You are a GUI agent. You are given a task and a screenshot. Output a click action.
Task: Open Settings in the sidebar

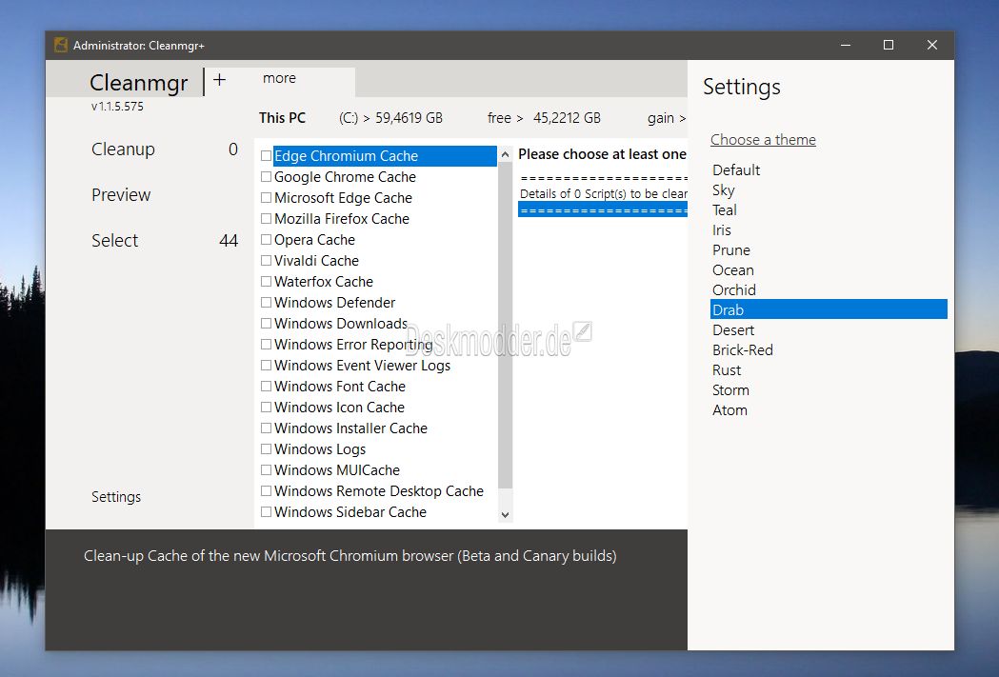tap(116, 497)
